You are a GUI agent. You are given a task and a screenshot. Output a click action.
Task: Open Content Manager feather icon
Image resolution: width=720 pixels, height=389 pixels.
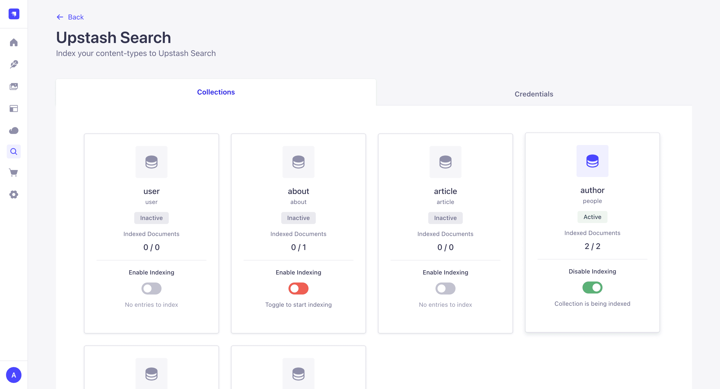click(x=14, y=64)
